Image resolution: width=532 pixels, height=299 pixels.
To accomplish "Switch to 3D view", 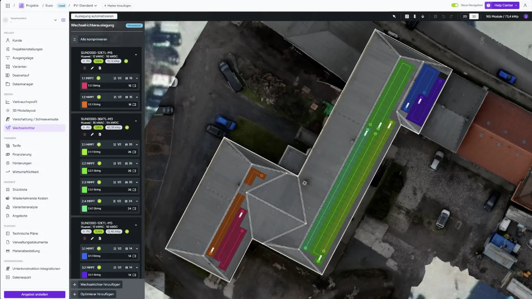I will coord(474,16).
